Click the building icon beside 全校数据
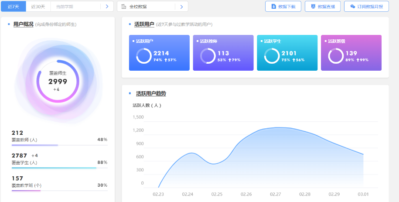399x202 pixels. [x=124, y=7]
